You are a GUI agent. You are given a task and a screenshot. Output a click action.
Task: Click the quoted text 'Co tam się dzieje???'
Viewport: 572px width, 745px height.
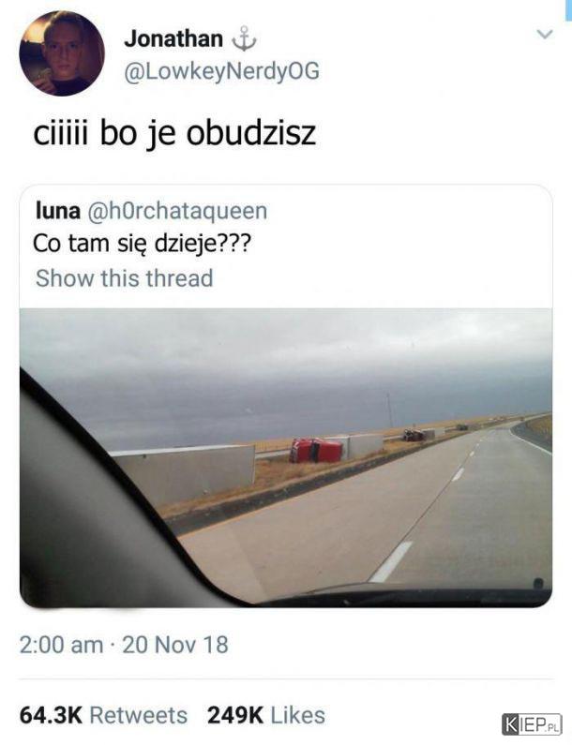click(142, 245)
